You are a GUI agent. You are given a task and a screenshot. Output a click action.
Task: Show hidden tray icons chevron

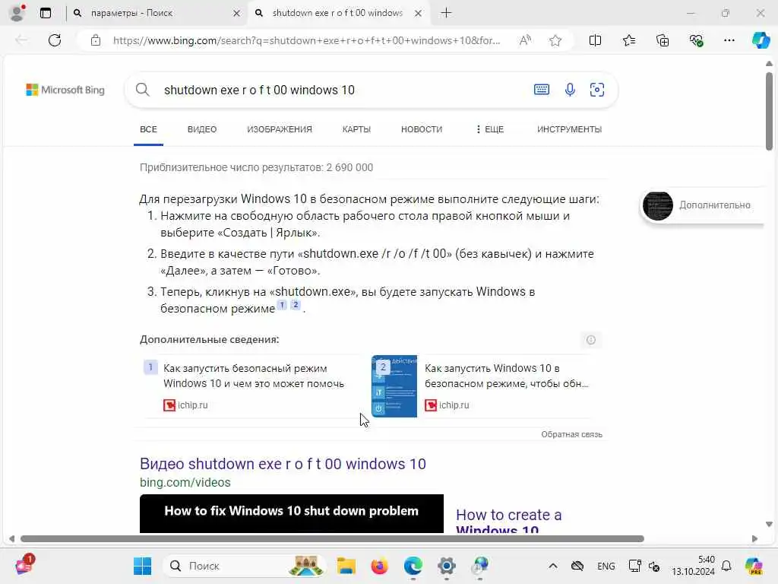(553, 566)
